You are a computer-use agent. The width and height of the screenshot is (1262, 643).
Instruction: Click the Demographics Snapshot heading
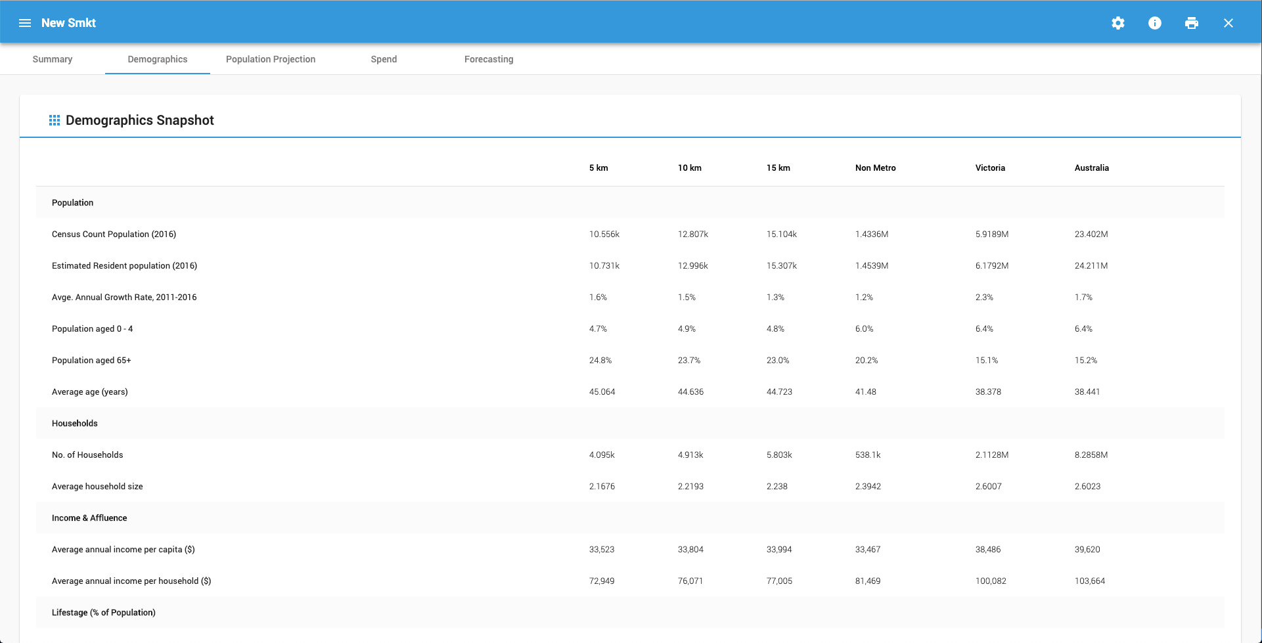(x=140, y=120)
